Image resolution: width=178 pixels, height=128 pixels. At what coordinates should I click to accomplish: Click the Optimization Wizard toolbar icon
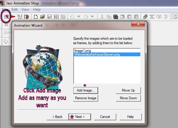click(x=63, y=17)
